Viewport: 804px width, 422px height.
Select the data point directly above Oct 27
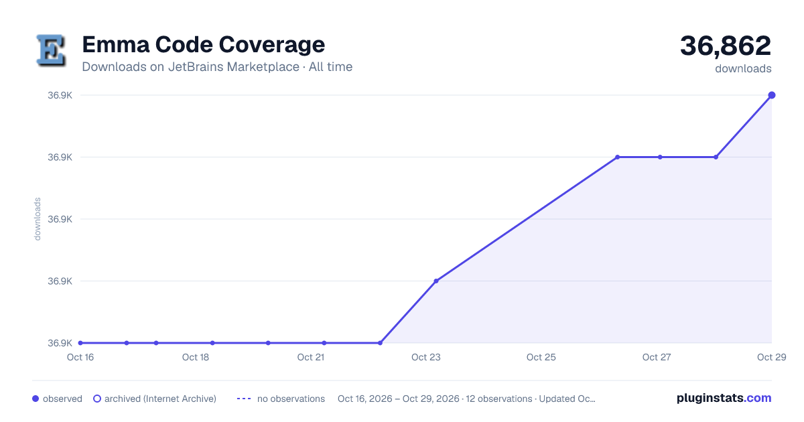[660, 157]
